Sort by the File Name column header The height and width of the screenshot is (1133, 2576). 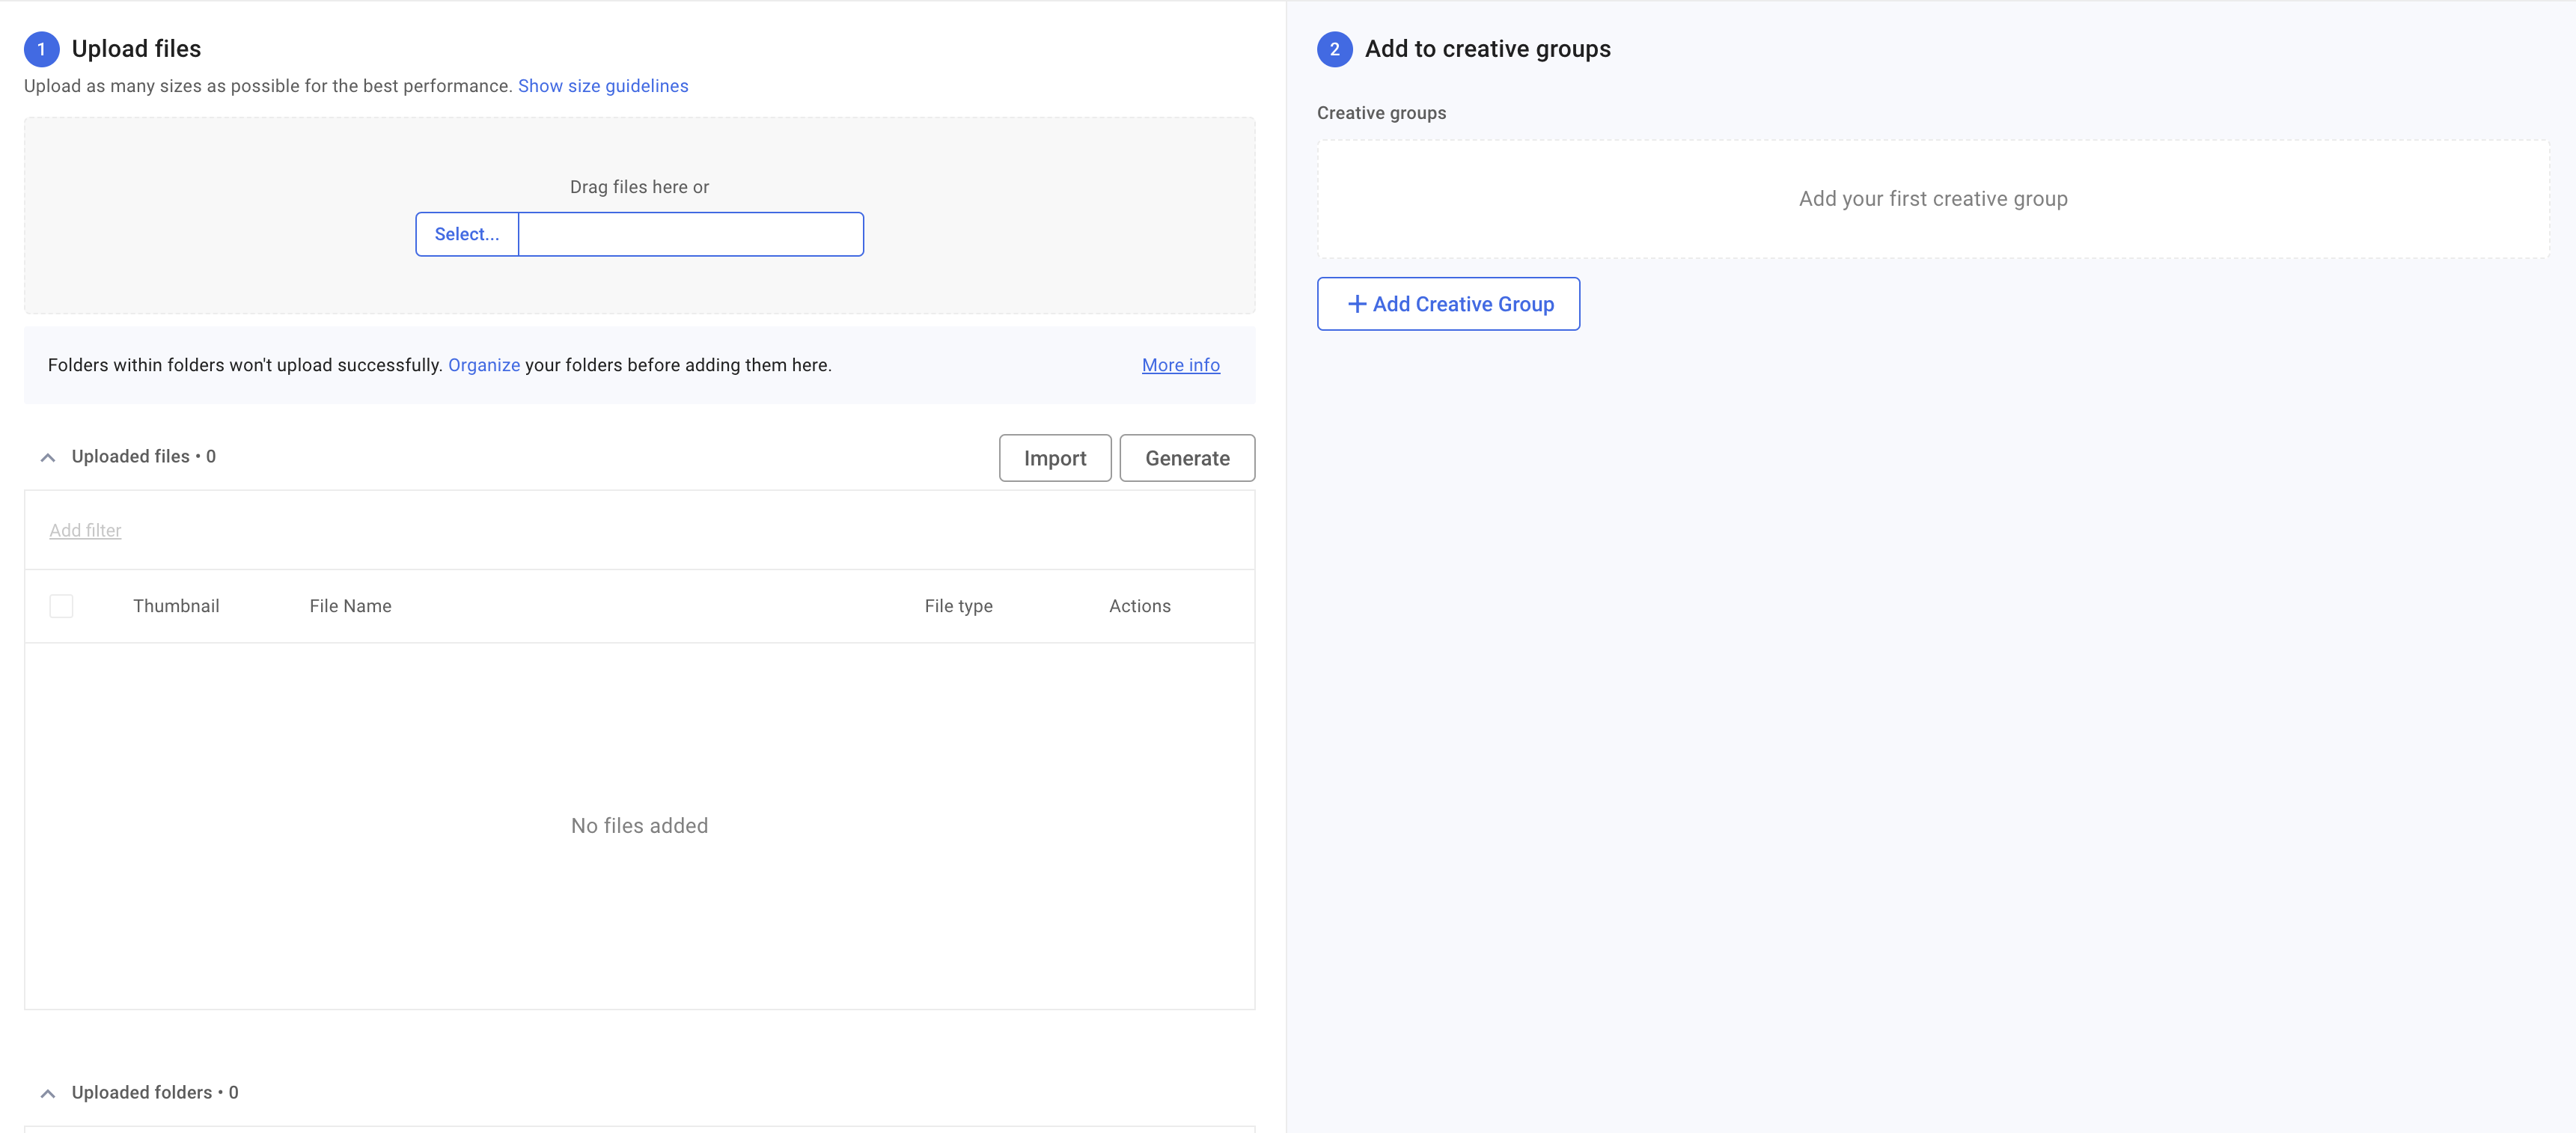[350, 605]
